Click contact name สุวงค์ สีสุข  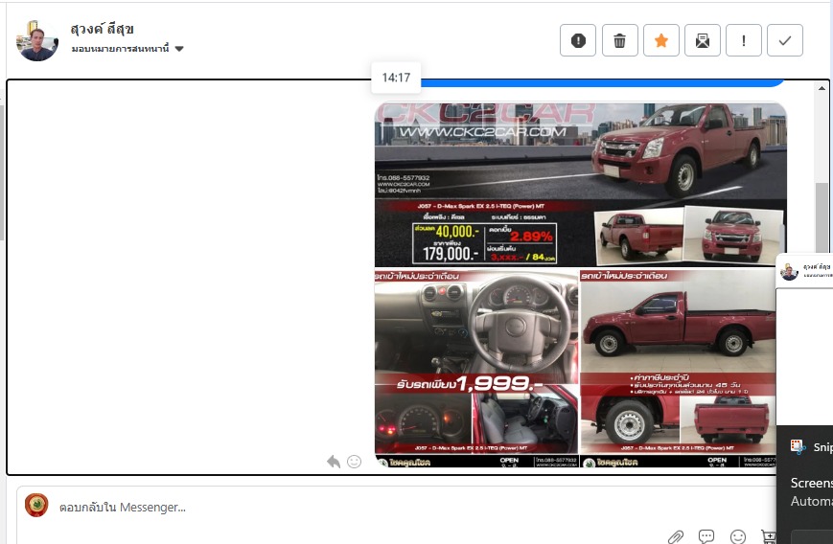(103, 29)
